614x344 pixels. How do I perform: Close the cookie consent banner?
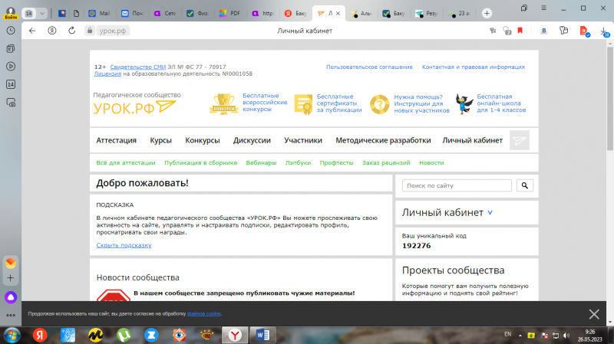click(594, 314)
